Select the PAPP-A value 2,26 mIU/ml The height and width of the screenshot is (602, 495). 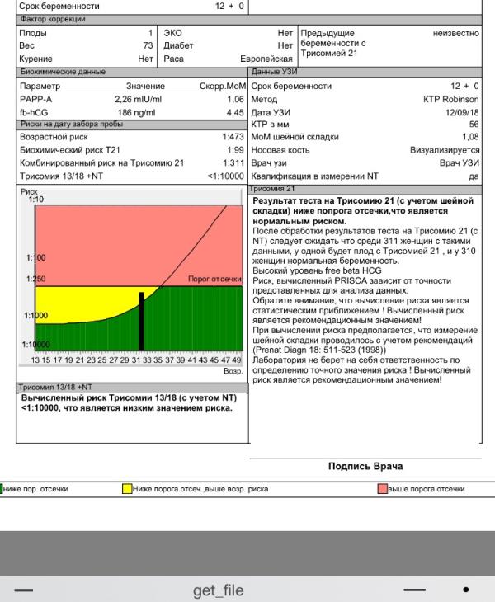click(x=139, y=99)
